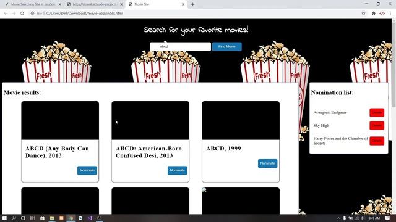Close the Movie Site tab
The image size is (396, 222).
pos(183,4)
